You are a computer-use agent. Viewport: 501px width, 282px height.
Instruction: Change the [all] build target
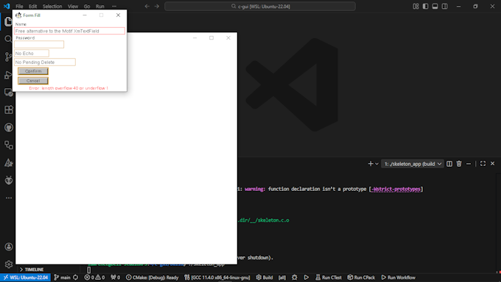pyautogui.click(x=282, y=278)
